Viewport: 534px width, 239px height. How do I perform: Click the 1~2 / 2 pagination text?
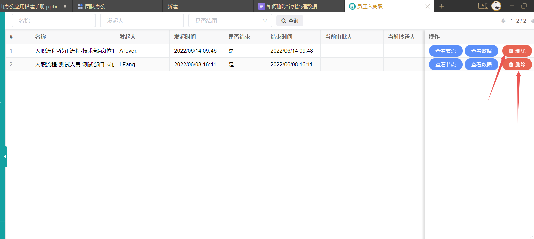pos(518,21)
